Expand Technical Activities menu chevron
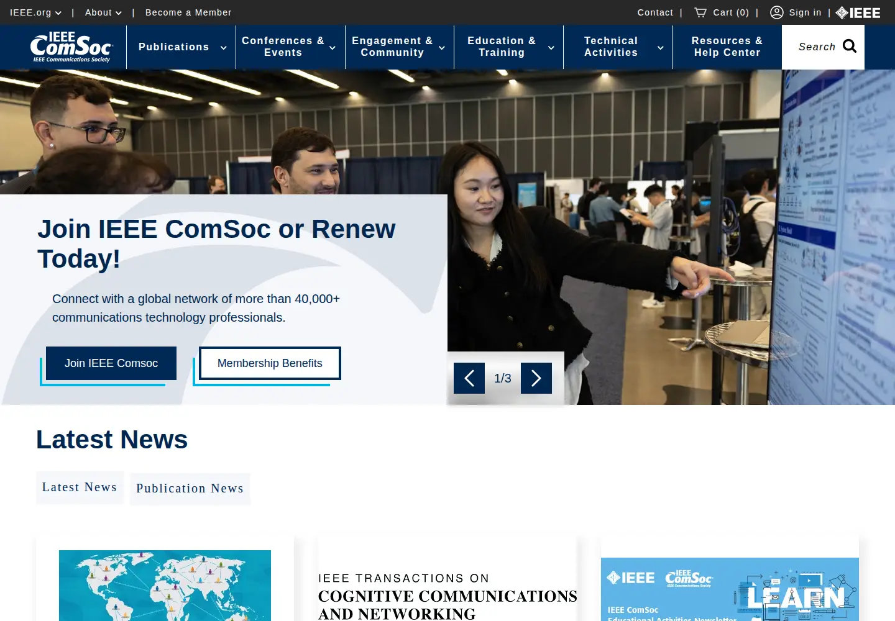This screenshot has height=621, width=895. [x=661, y=47]
